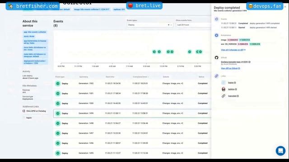Screen dimensions: 289x162
Task: Click Generation: 1502 summary text
Action: [x=86, y=83]
